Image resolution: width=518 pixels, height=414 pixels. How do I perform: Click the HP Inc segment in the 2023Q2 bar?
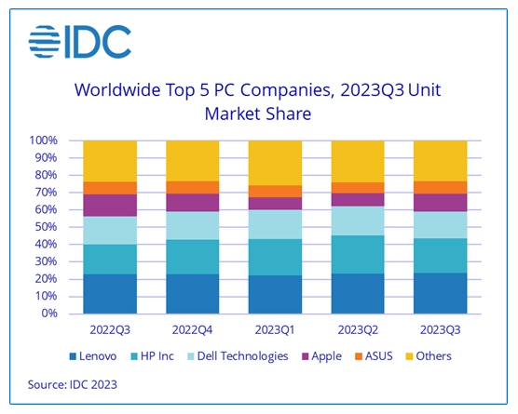tap(358, 254)
